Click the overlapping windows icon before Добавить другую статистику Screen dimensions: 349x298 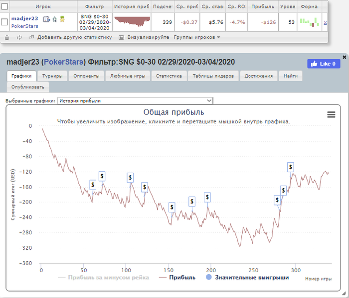pyautogui.click(x=32, y=37)
